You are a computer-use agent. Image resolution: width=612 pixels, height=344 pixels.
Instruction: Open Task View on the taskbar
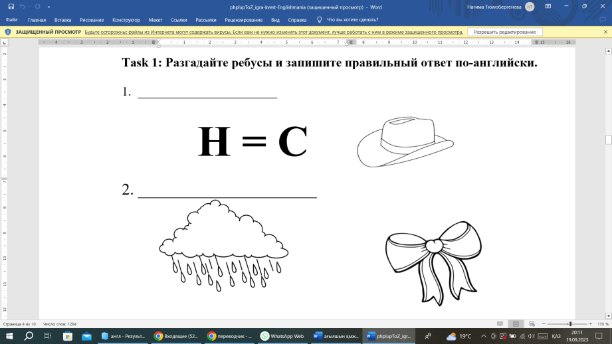48,336
